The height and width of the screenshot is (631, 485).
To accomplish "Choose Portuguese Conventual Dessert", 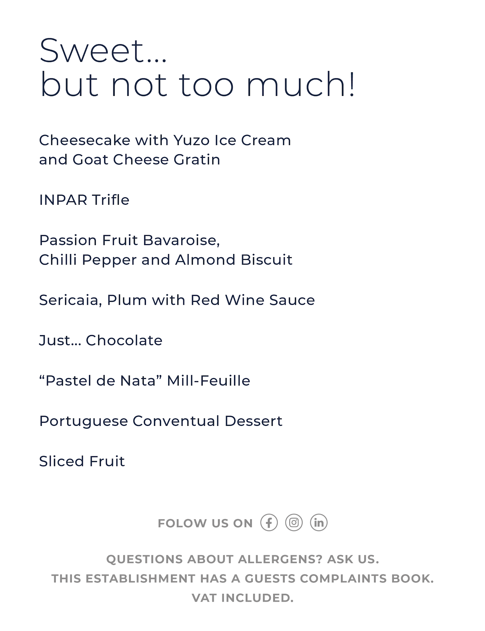I will [161, 421].
